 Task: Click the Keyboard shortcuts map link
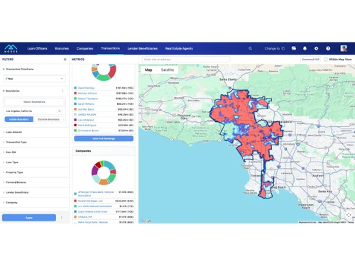(x=307, y=222)
